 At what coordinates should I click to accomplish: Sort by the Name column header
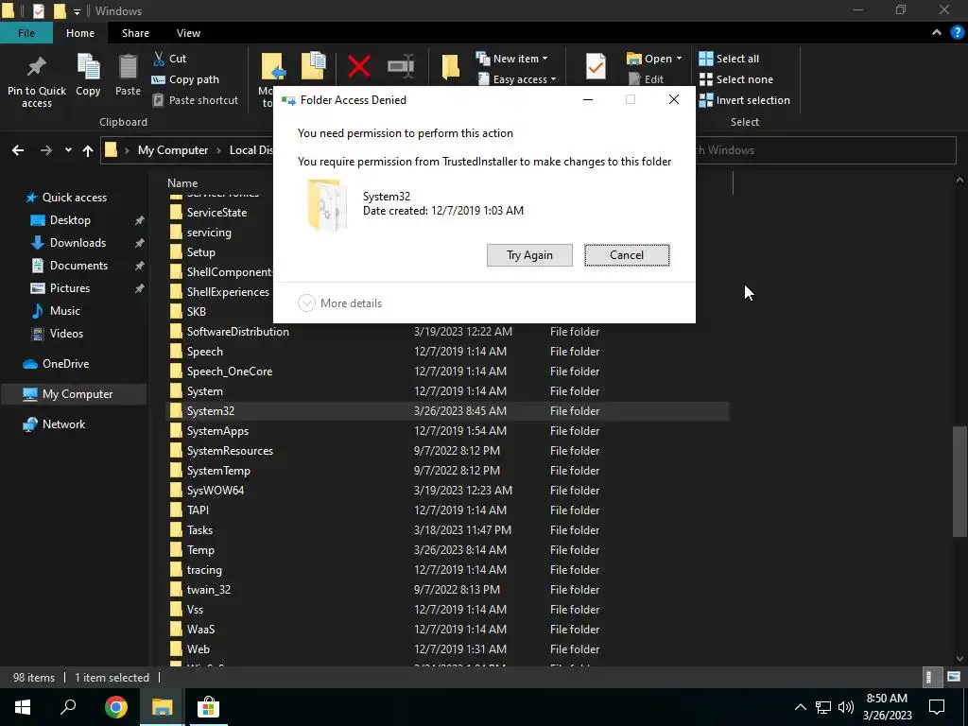tap(182, 182)
